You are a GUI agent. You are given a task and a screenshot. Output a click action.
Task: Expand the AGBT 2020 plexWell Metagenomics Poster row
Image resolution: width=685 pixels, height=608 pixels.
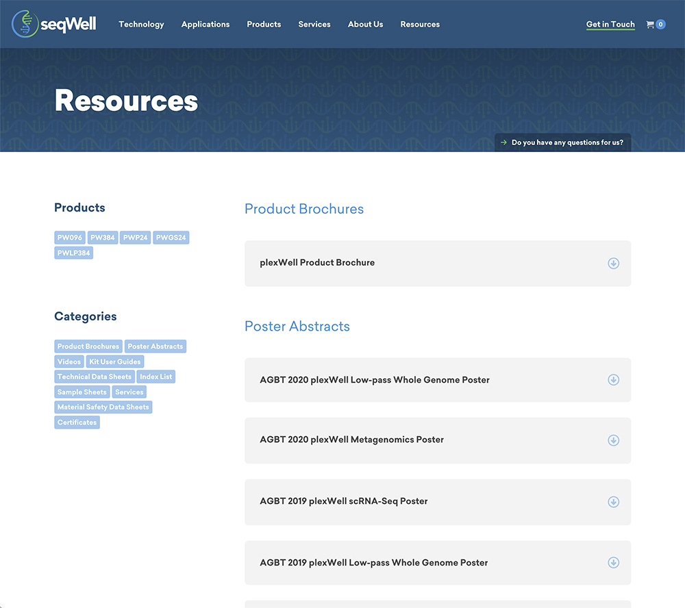click(x=351, y=440)
